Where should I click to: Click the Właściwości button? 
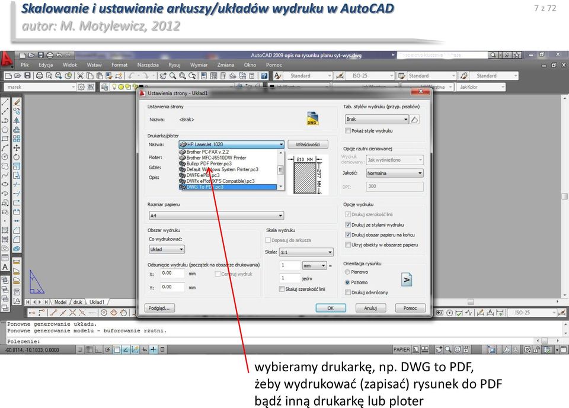[308, 144]
